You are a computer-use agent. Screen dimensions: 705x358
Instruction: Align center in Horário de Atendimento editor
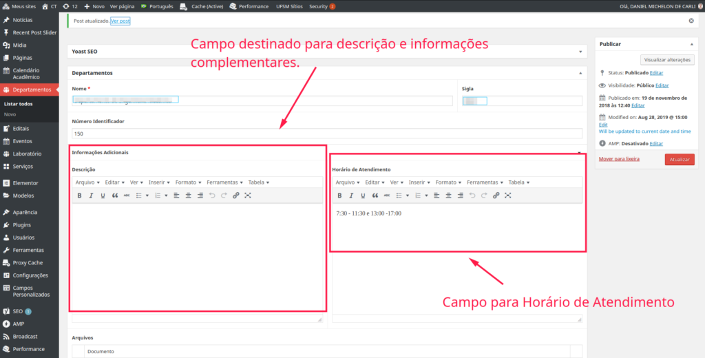[x=449, y=196]
